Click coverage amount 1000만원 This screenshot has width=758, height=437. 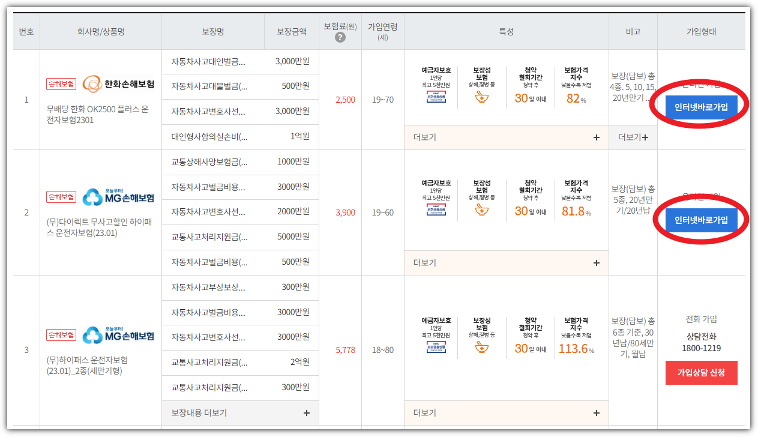[293, 162]
